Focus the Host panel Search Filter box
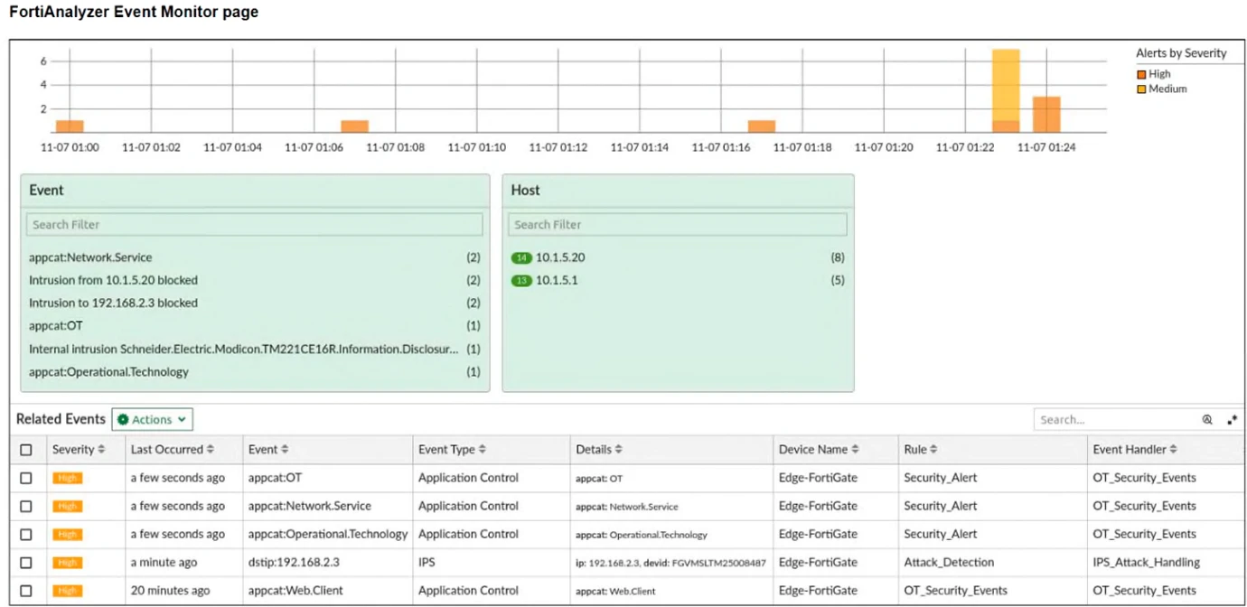The width and height of the screenshot is (1247, 607). [679, 224]
